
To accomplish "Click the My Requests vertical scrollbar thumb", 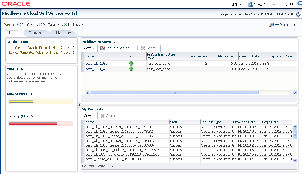I will point(295,134).
